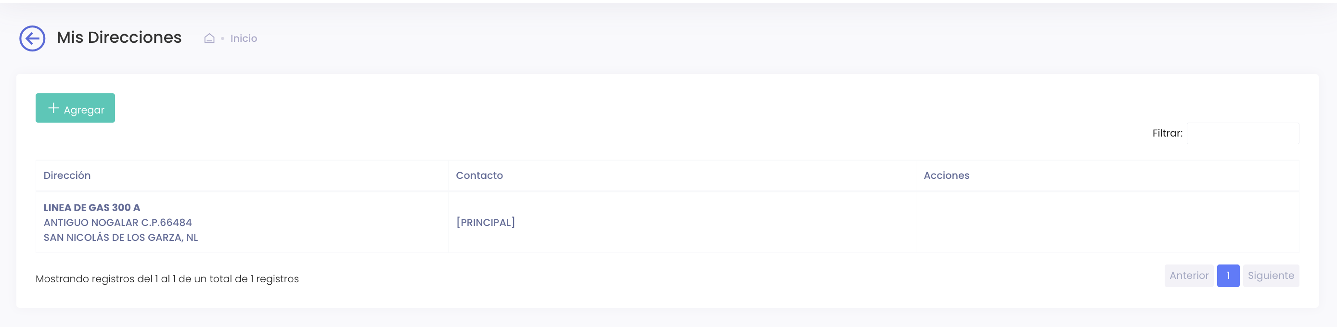1337x327 pixels.
Task: Click the Mis Direcciones page title
Action: 119,38
